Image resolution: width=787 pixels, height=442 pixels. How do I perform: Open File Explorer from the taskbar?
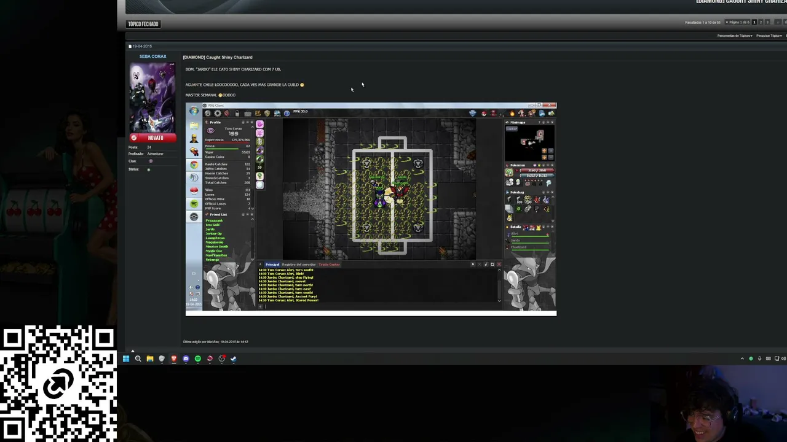[149, 359]
